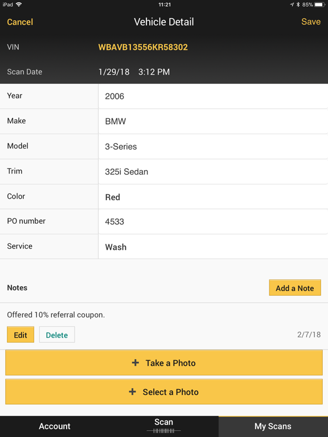
Task: Edit the Model field 3-Series
Action: pos(213,146)
